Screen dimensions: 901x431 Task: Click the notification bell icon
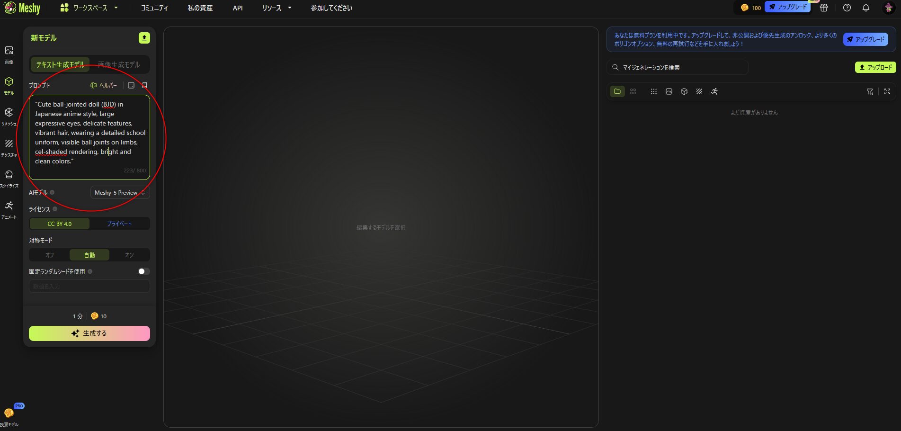point(865,8)
